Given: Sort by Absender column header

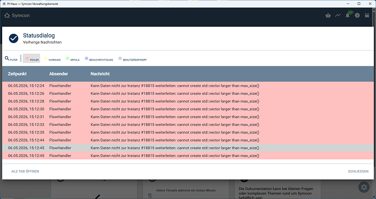Looking at the screenshot, I should 58,74.
